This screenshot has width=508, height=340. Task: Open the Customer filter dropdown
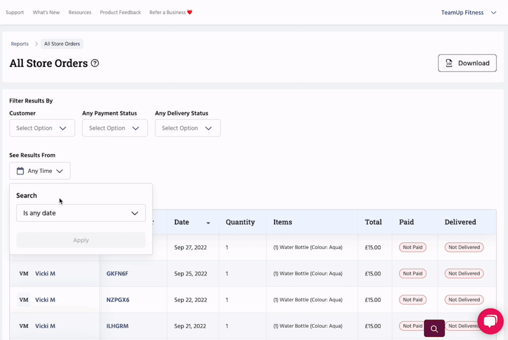(x=42, y=128)
